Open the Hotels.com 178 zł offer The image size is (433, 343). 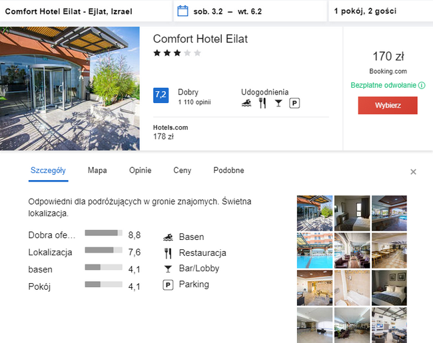pos(171,132)
